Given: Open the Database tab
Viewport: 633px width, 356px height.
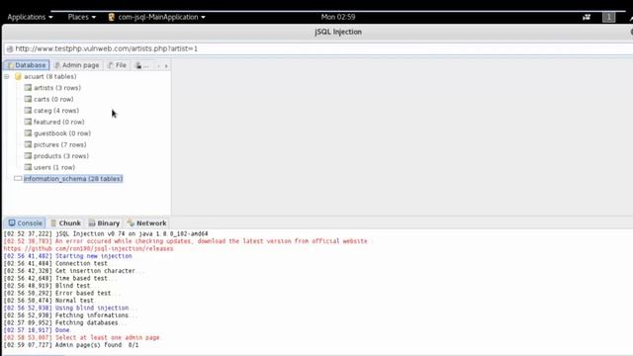Looking at the screenshot, I should [x=27, y=65].
